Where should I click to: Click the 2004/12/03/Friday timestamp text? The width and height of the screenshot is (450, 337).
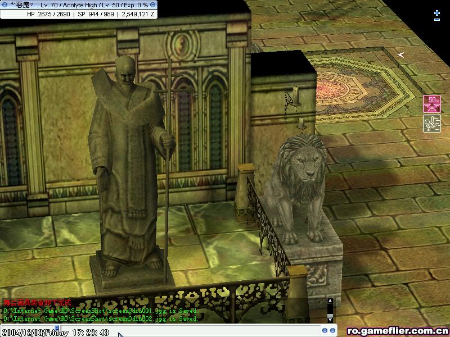tap(35, 333)
